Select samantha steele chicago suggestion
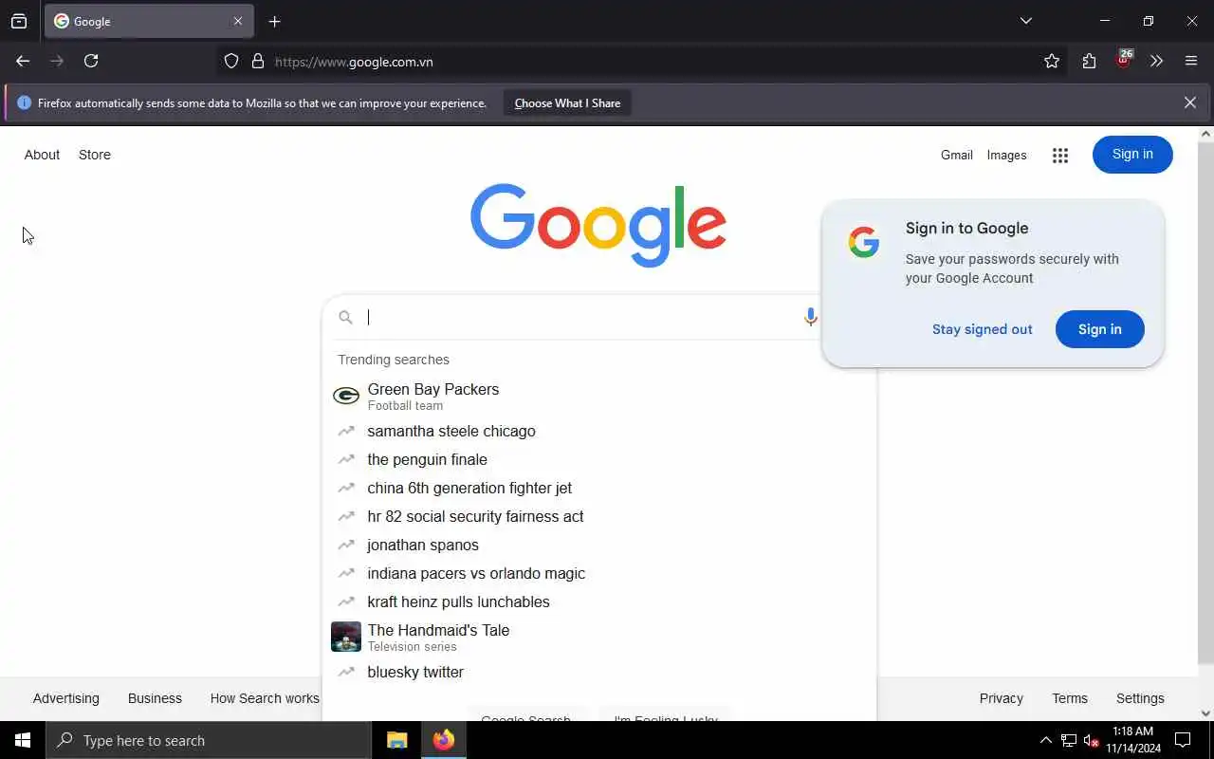This screenshot has height=759, width=1214. 599,431
